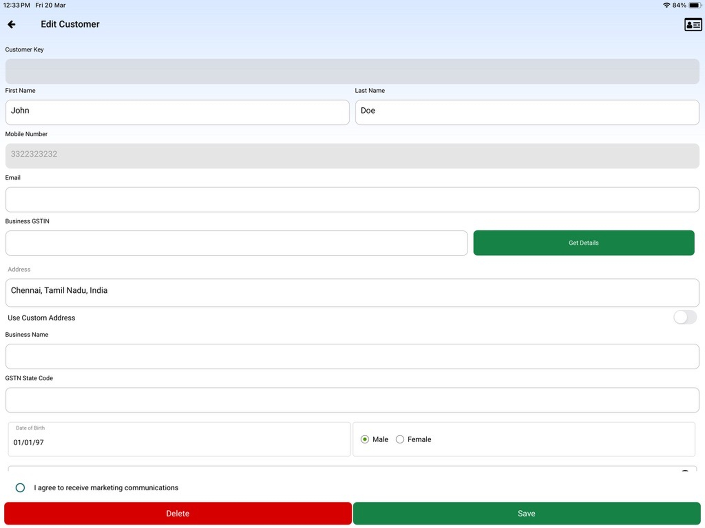Check marketing communications agreement option

[x=20, y=488]
